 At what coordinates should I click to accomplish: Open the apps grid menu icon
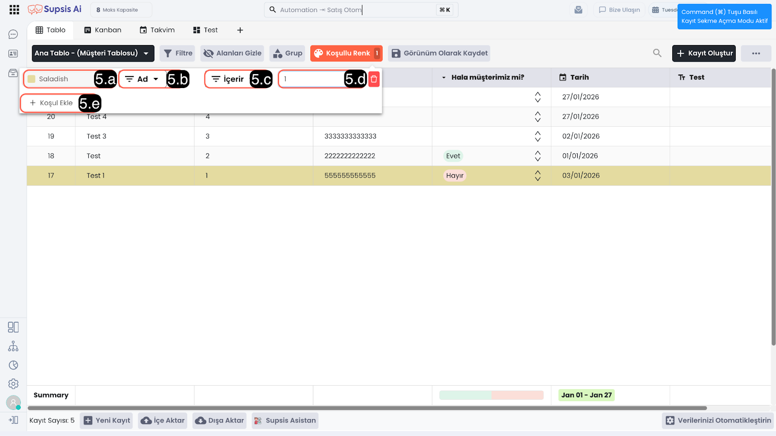[x=14, y=10]
